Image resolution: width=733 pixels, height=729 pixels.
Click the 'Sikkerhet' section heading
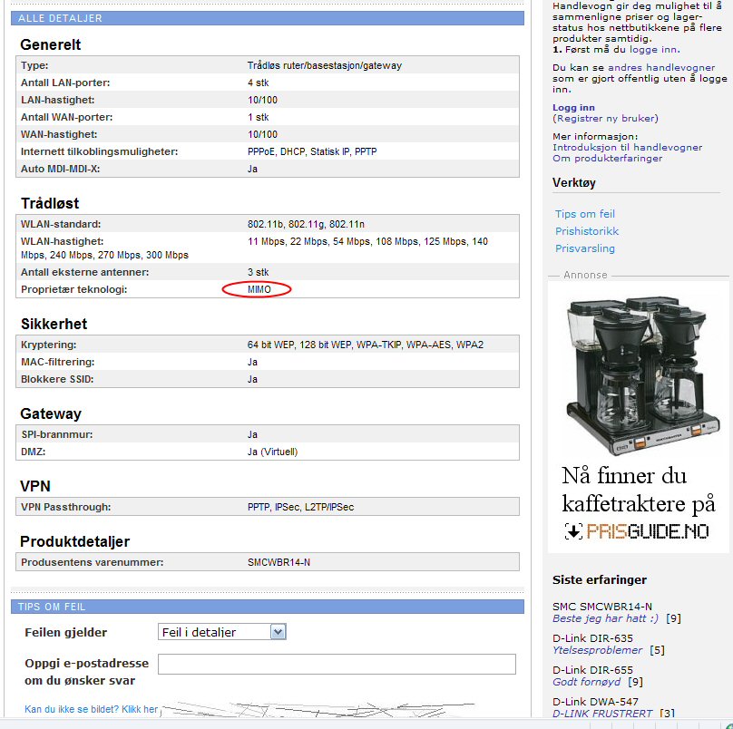54,324
